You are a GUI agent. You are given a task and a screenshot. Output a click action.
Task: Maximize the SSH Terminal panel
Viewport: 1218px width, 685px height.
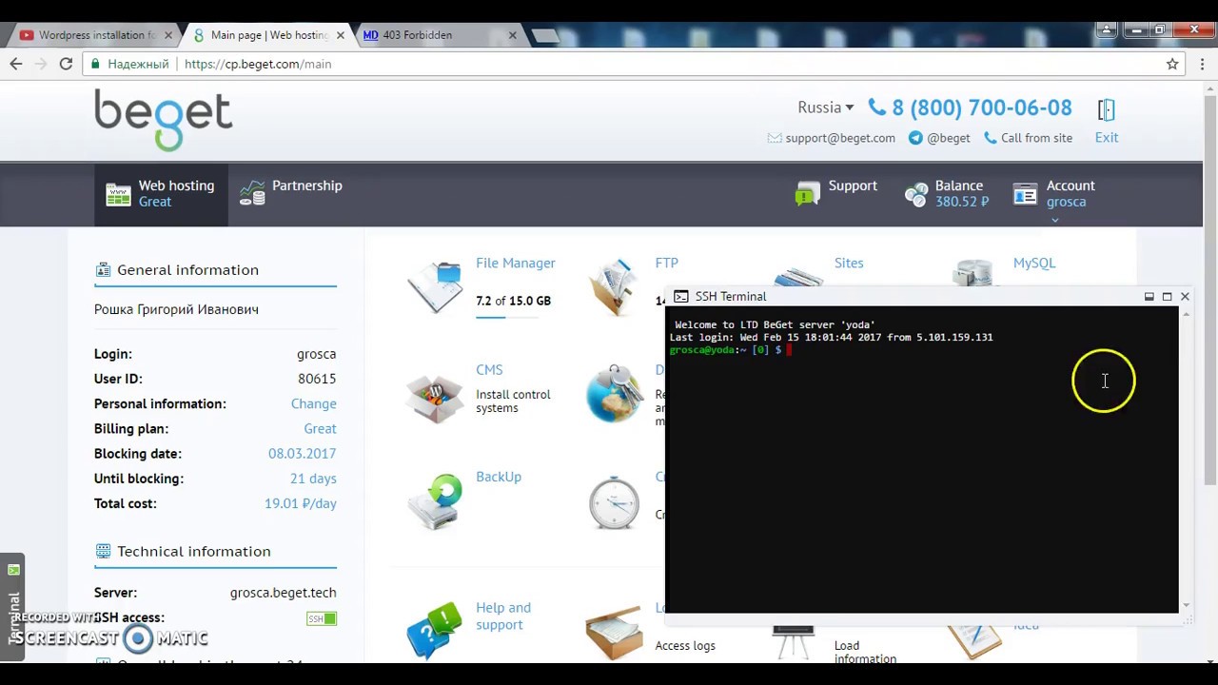[x=1167, y=297]
